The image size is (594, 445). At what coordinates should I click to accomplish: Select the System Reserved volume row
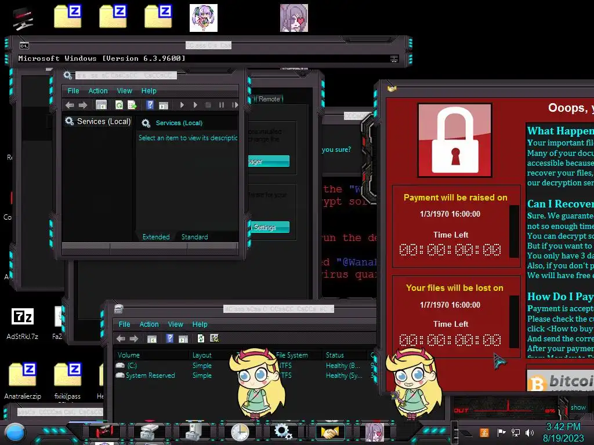(x=245, y=375)
